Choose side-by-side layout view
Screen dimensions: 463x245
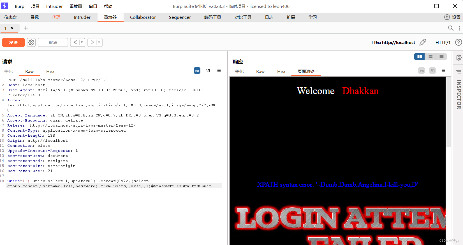click(x=420, y=56)
